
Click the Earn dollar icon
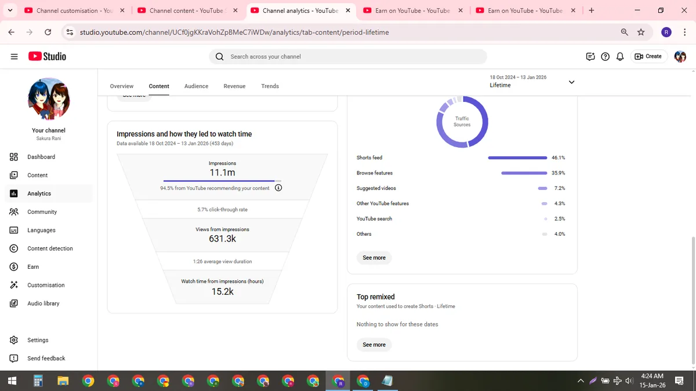click(14, 266)
